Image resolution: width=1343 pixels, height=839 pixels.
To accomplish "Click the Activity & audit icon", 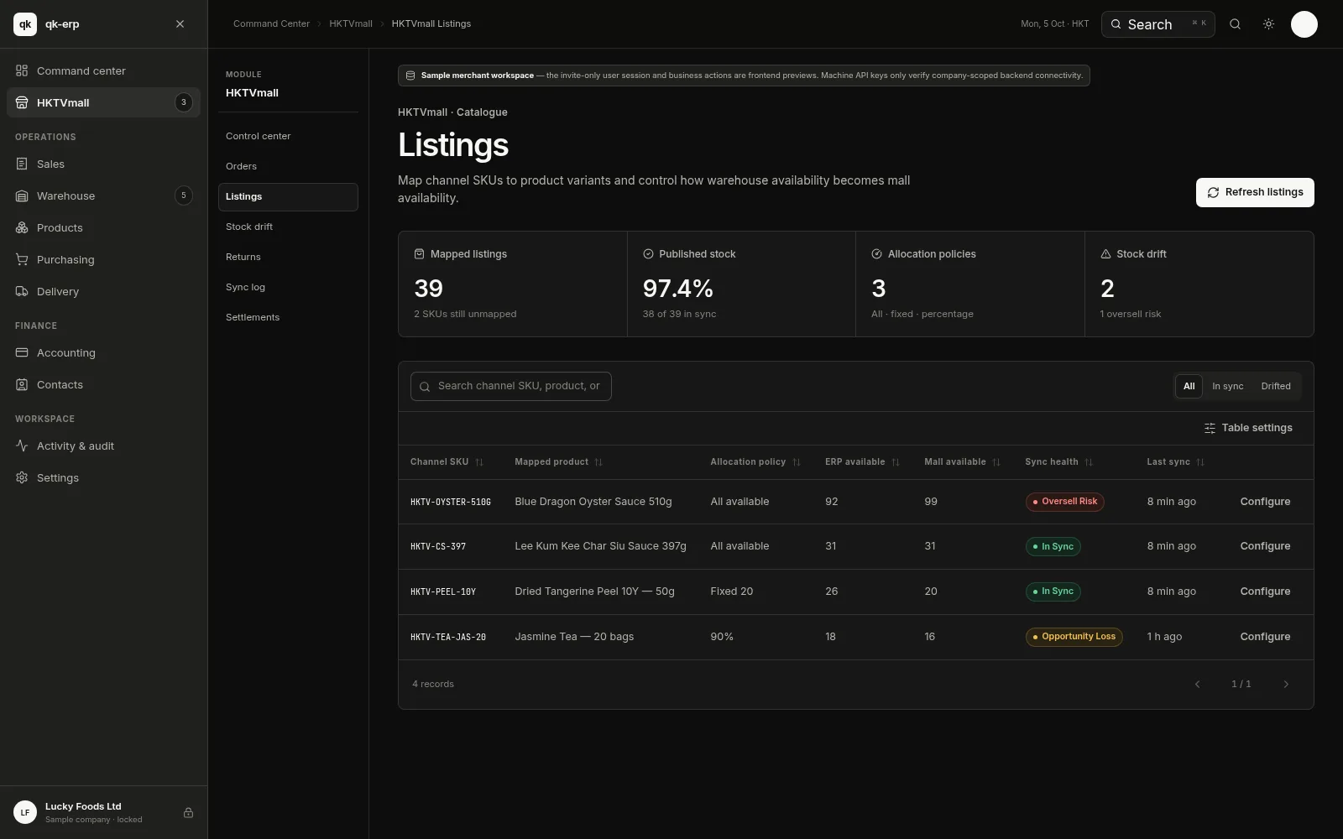I will coord(22,446).
